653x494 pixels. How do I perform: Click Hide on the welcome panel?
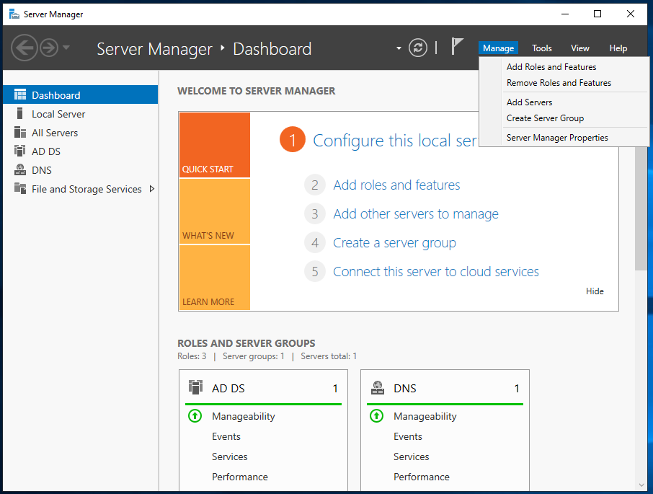[595, 291]
